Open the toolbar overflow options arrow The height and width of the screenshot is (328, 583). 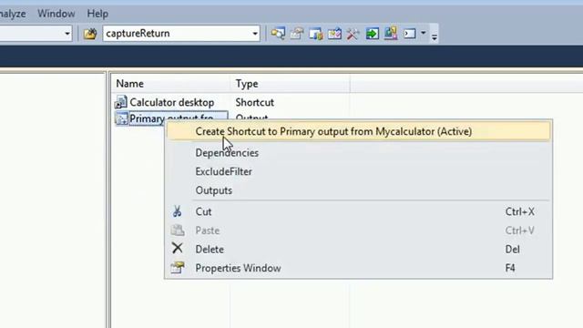coord(435,36)
